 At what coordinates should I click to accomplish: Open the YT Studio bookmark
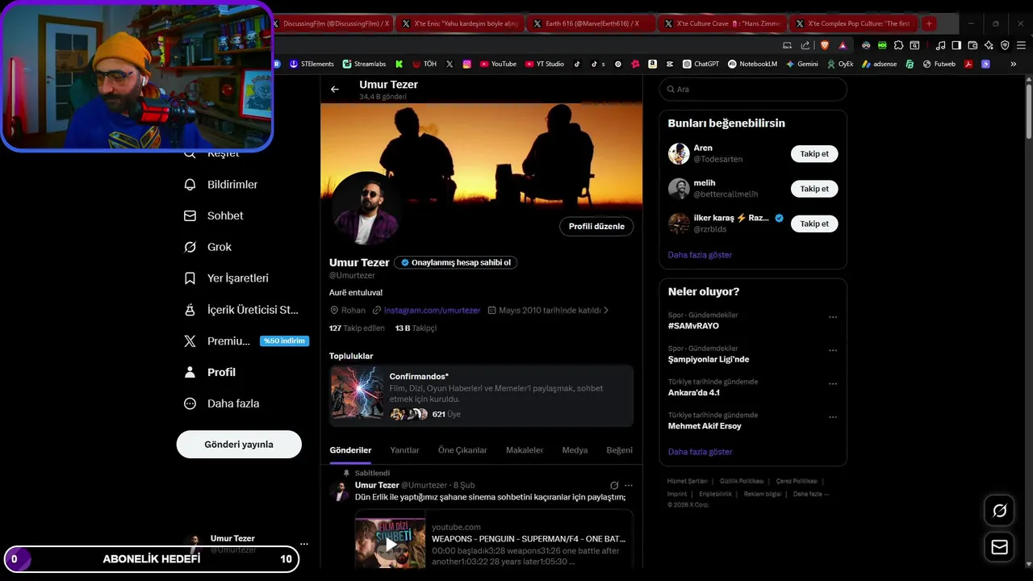pos(545,64)
